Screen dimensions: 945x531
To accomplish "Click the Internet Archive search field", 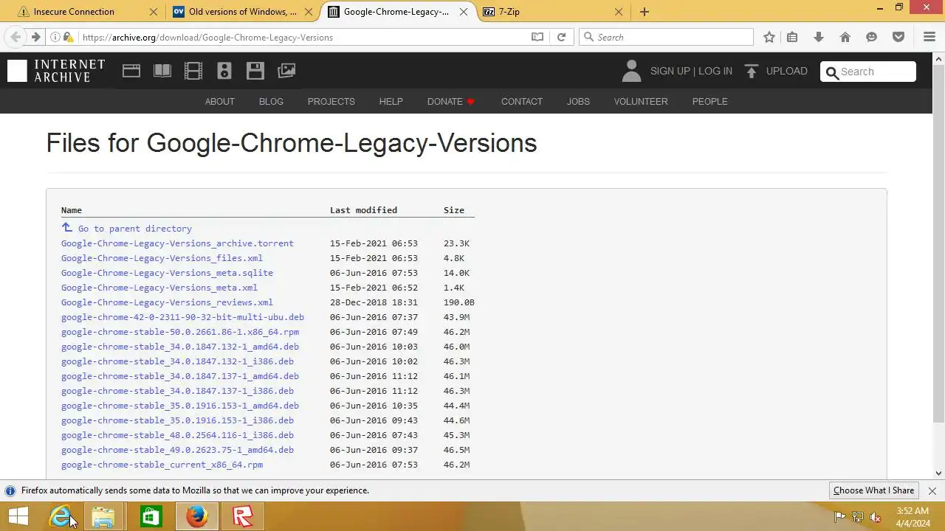I will (868, 72).
